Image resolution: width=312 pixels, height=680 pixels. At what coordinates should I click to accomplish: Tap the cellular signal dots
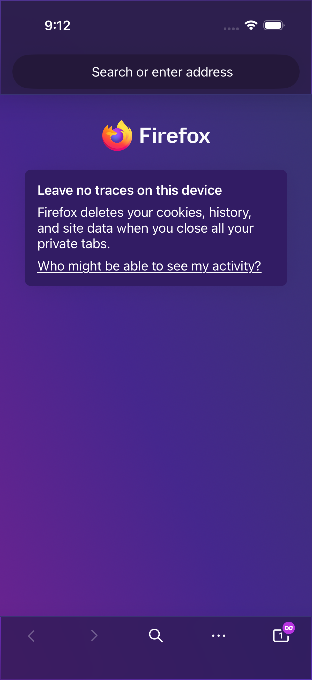231,29
